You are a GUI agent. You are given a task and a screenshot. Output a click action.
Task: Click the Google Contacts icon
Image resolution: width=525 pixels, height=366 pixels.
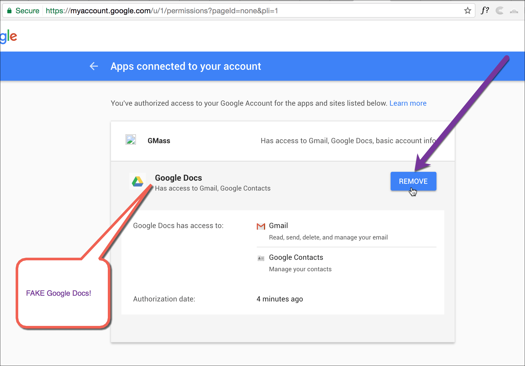pyautogui.click(x=261, y=258)
